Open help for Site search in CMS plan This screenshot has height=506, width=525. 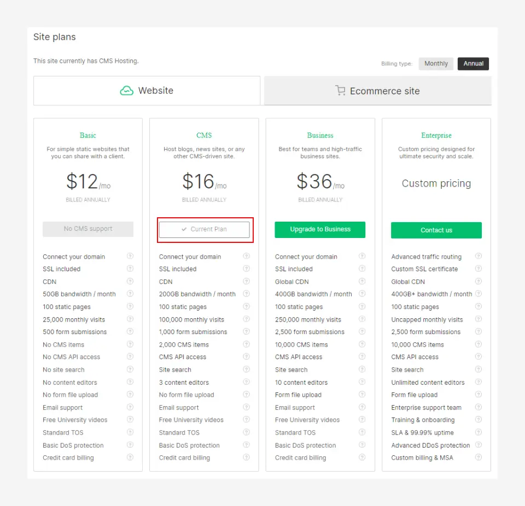(246, 370)
